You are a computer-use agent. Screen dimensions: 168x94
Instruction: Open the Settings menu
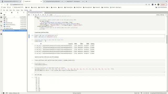coord(26,10)
